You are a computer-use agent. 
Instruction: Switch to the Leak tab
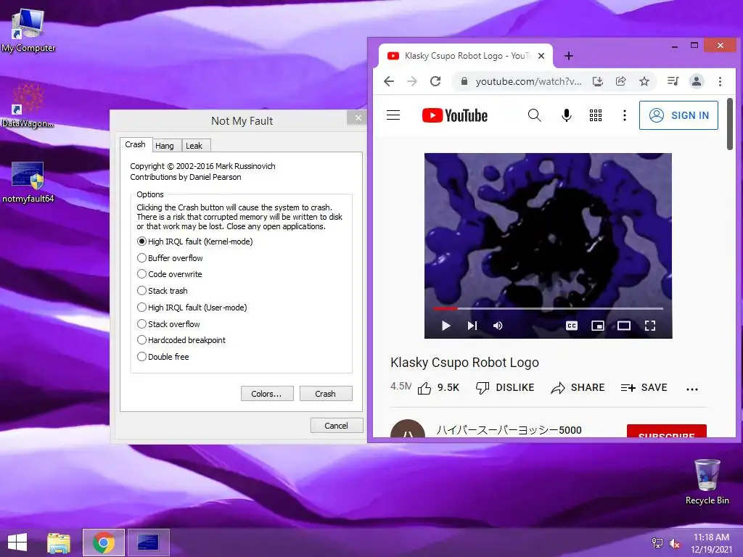(x=194, y=146)
